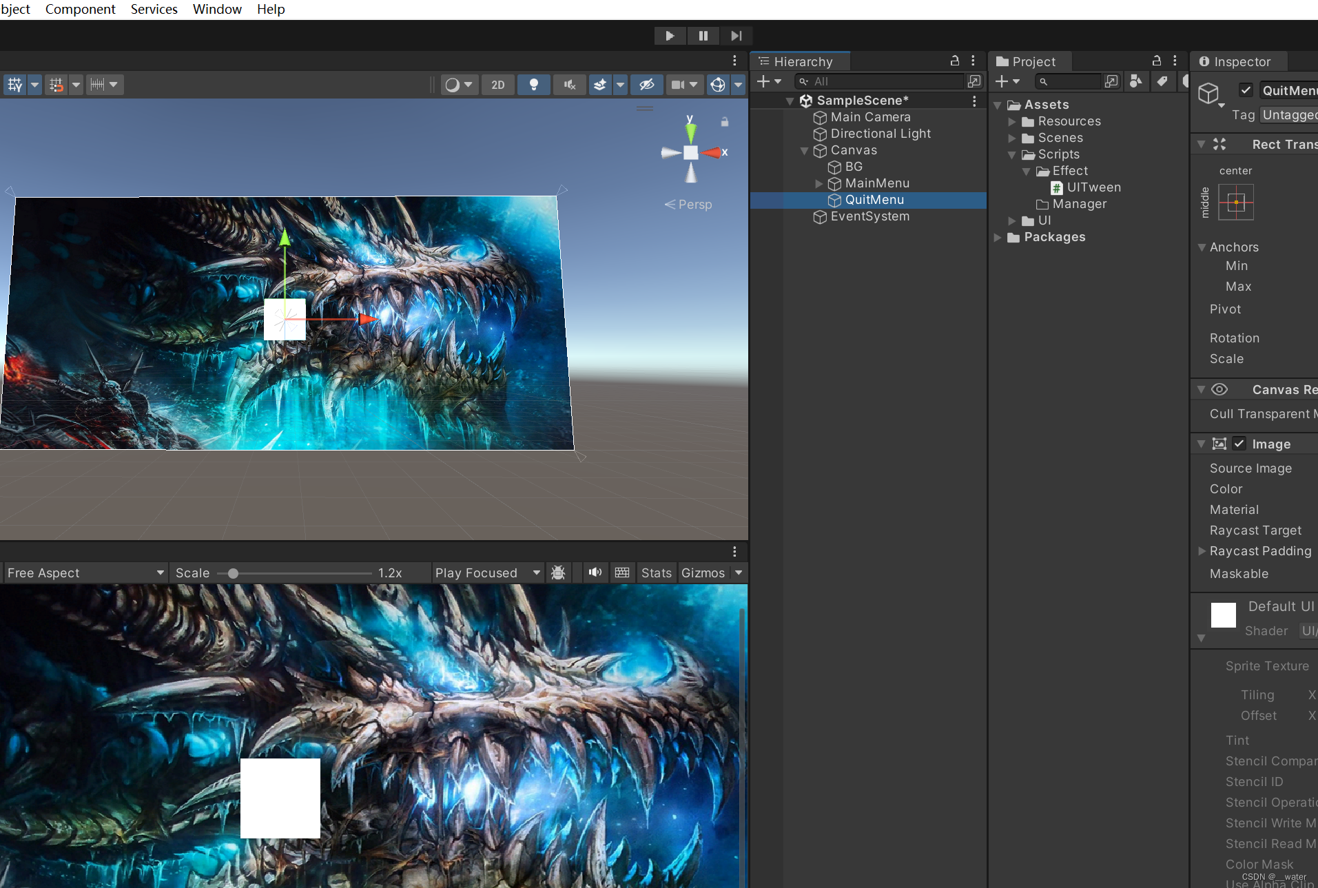Collapse the Canvas object in Hierarchy
1318x888 pixels.
(804, 151)
